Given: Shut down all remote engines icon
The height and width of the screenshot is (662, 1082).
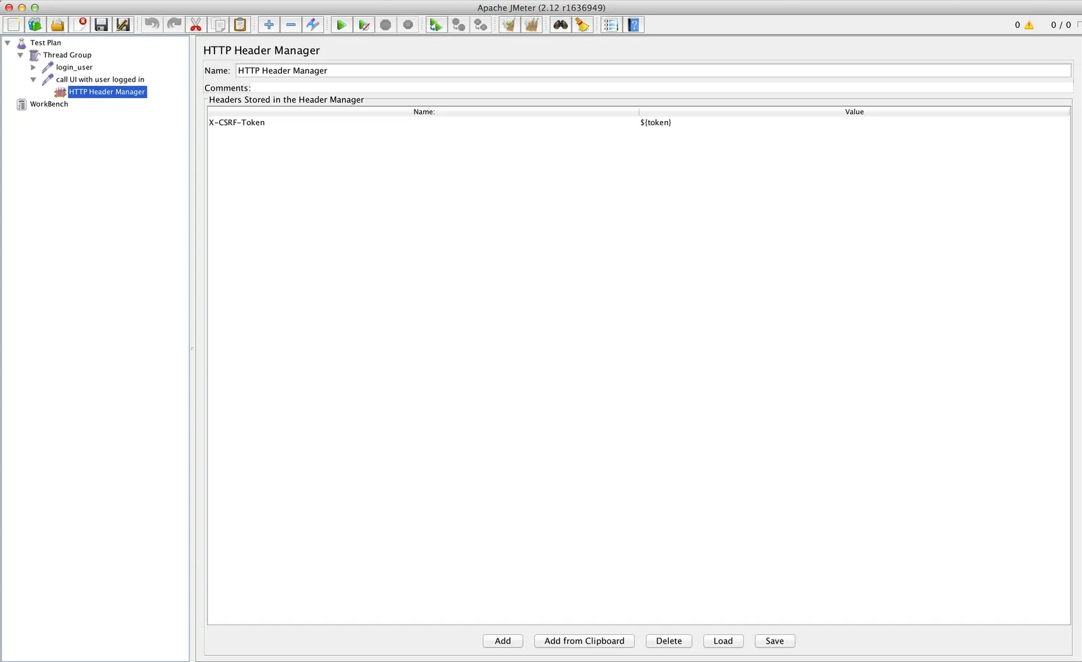Looking at the screenshot, I should pyautogui.click(x=481, y=25).
